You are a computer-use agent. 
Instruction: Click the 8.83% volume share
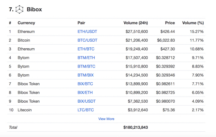coord(198,67)
